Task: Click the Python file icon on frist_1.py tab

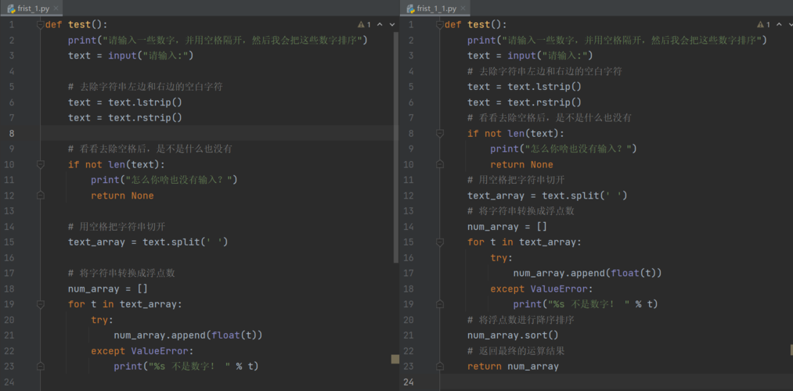Action: [x=12, y=8]
